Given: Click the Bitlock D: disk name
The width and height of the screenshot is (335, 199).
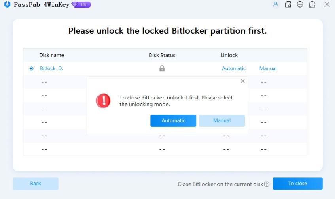Looking at the screenshot, I should tap(51, 68).
